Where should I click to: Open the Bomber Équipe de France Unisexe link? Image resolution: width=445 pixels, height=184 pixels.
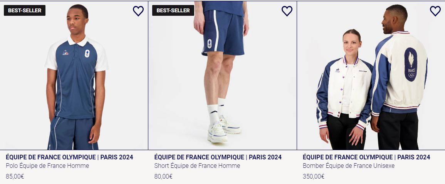click(x=348, y=166)
